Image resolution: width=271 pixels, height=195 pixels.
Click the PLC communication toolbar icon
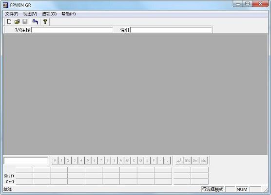(x=35, y=21)
